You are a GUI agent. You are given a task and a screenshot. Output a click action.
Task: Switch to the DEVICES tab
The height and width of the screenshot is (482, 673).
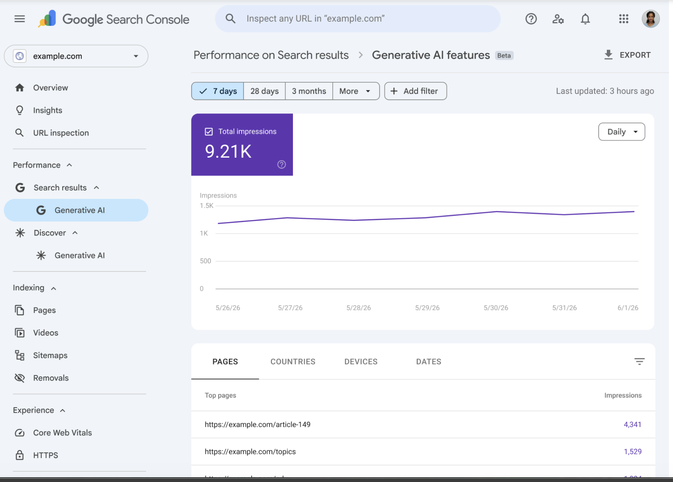361,361
